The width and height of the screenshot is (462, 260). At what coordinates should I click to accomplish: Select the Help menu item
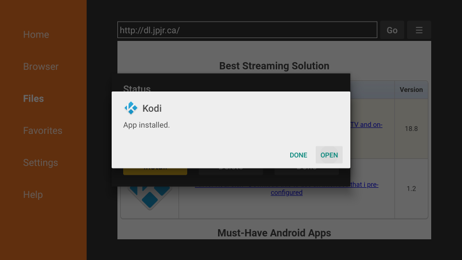(33, 195)
